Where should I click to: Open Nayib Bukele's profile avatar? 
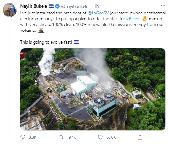10,10
